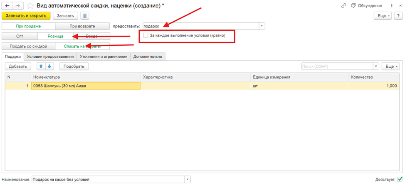The width and height of the screenshot is (405, 186).
Task: Toggle the Действует checkbox
Action: [400, 179]
